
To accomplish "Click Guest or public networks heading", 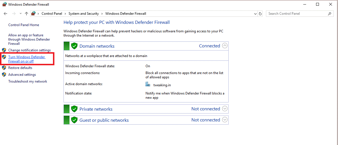I will point(104,120).
